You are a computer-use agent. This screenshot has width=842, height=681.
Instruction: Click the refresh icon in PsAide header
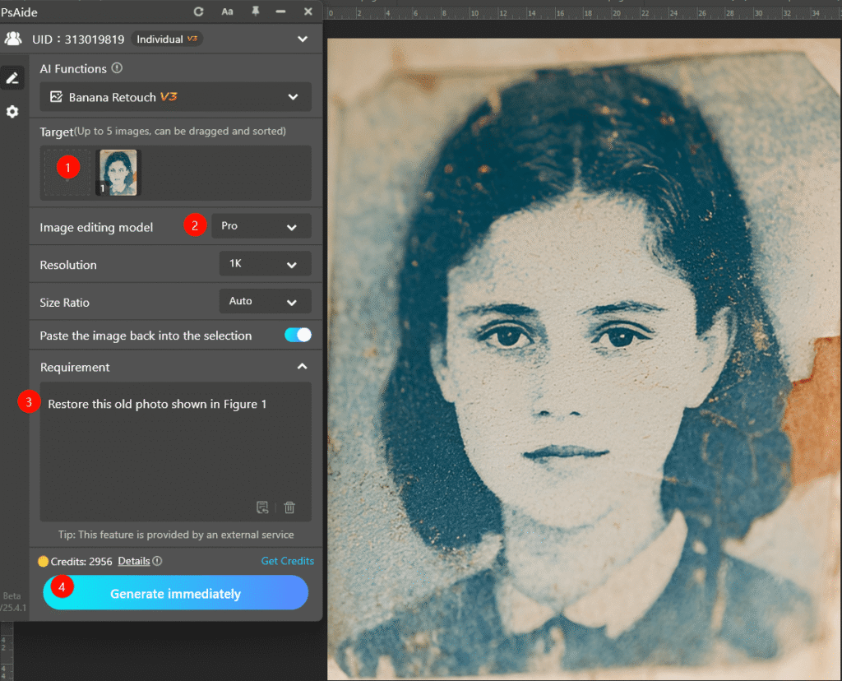(198, 12)
